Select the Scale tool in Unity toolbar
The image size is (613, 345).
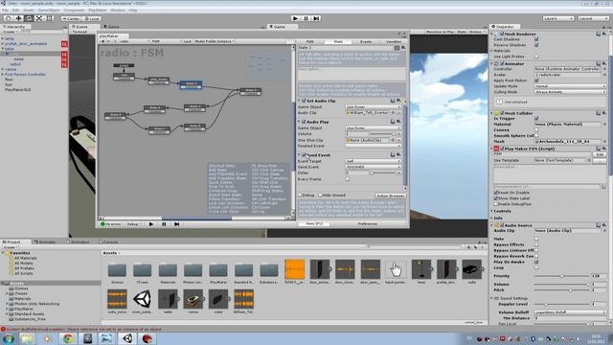(39, 18)
